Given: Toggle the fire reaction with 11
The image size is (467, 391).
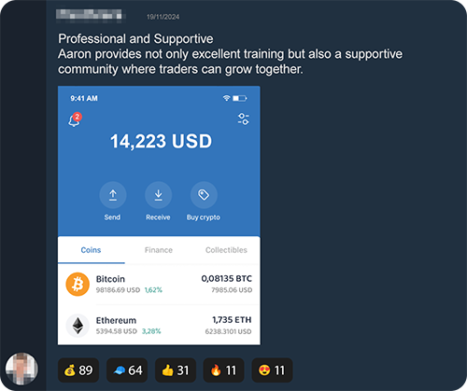Looking at the screenshot, I should pos(223,370).
